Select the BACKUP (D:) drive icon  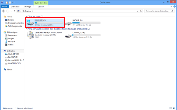coord(68,23)
